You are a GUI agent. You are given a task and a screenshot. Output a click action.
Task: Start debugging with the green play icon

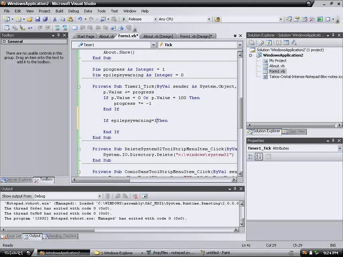click(124, 19)
